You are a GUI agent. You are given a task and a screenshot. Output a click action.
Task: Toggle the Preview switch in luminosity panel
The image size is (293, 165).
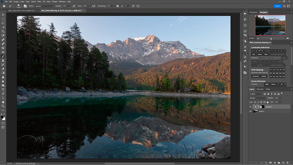[x=258, y=58]
